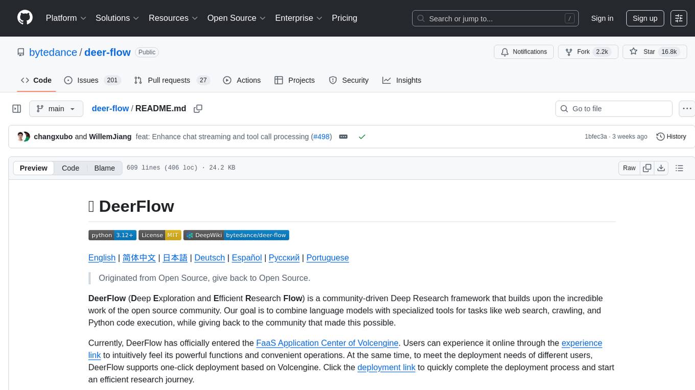Open more file actions ellipsis menu
Screen dimensions: 695x390
click(x=687, y=109)
